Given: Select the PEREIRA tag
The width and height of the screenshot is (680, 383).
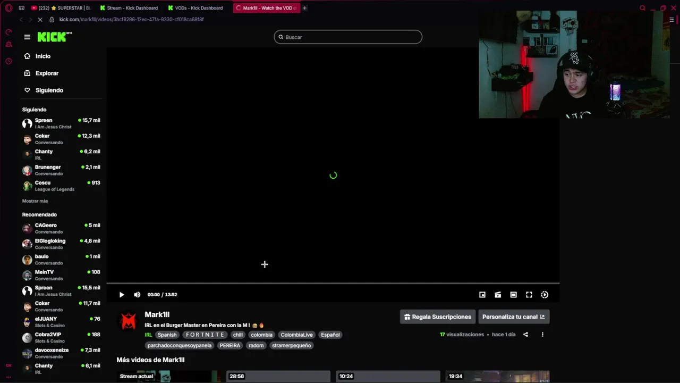Looking at the screenshot, I should 229,345.
